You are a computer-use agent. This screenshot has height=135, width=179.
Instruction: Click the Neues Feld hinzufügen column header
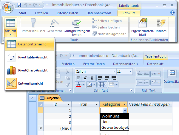pyautogui.click(x=150, y=104)
